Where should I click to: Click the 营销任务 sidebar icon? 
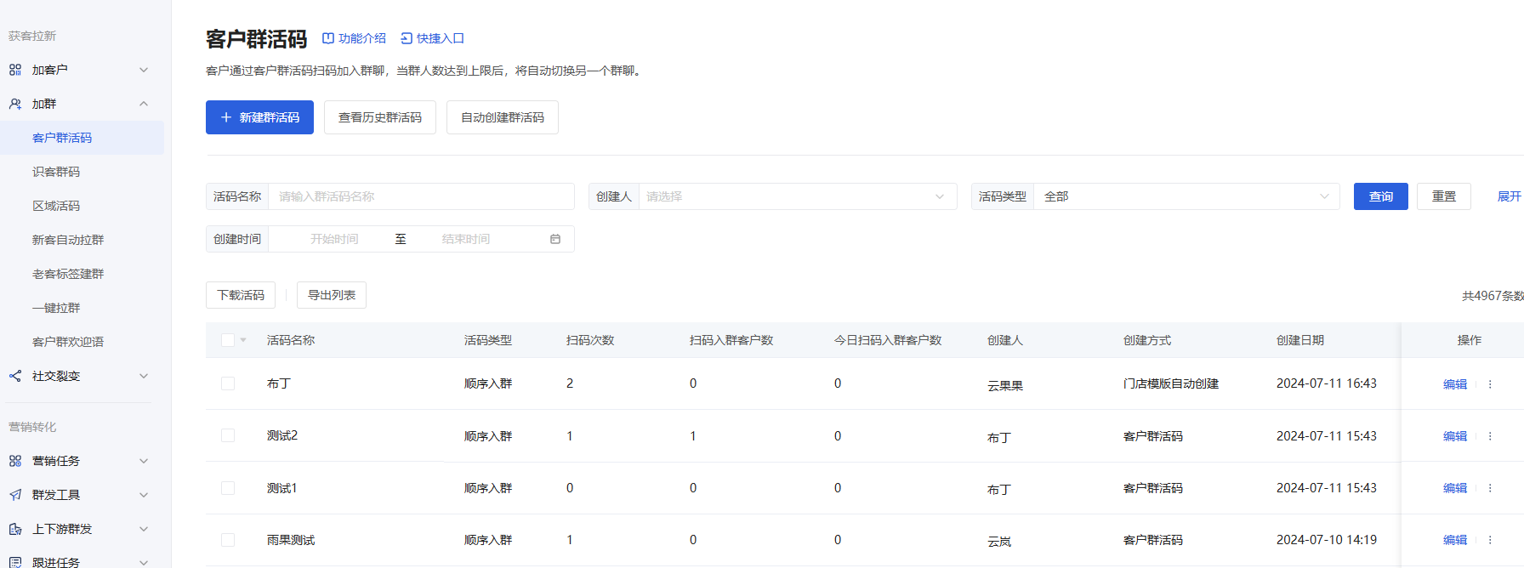point(15,461)
